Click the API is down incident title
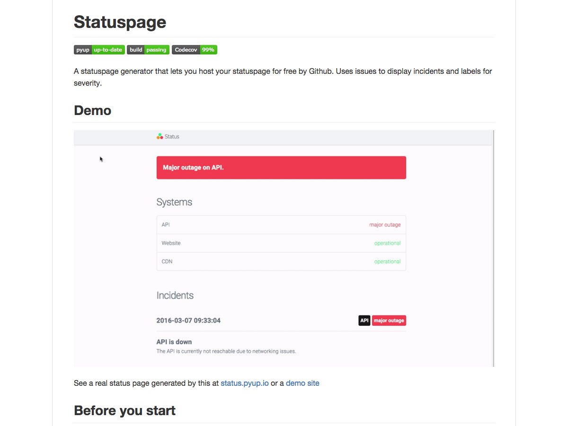Image resolution: width=568 pixels, height=426 pixels. [x=174, y=342]
